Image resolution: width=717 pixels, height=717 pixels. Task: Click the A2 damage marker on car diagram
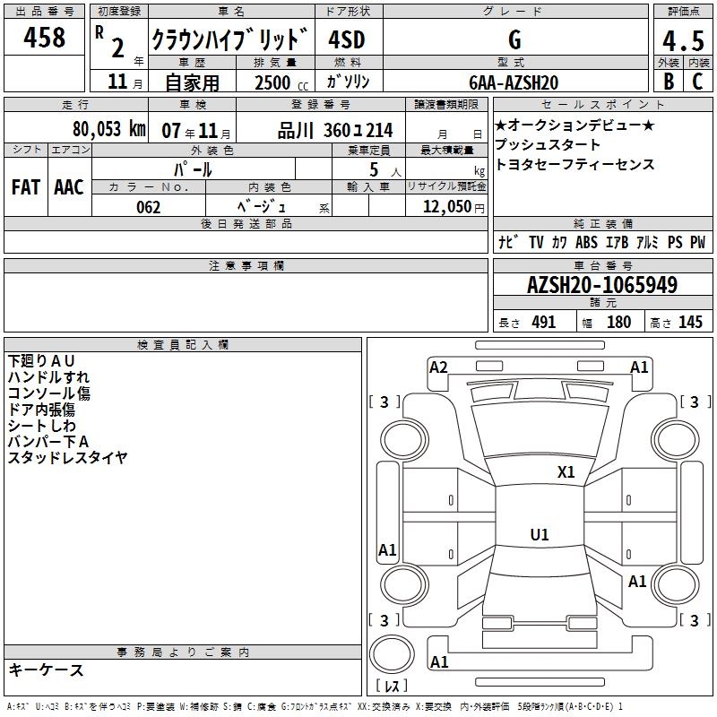tap(438, 367)
